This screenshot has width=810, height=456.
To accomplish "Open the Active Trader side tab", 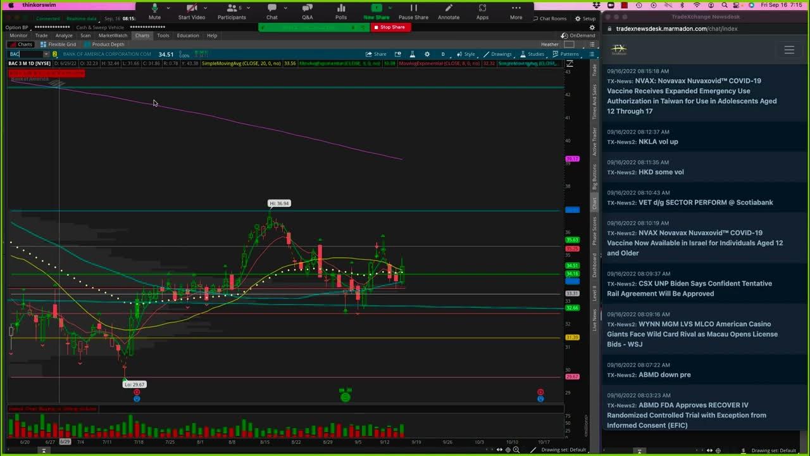I will [x=594, y=142].
